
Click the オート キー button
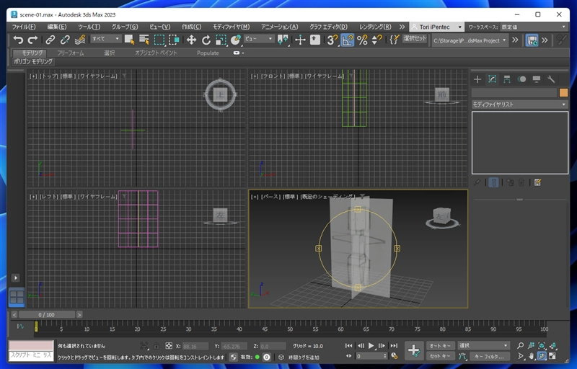click(x=440, y=345)
